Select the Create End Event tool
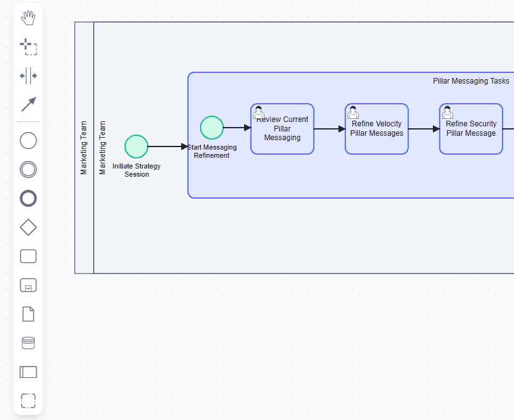The width and height of the screenshot is (514, 420). (x=28, y=198)
